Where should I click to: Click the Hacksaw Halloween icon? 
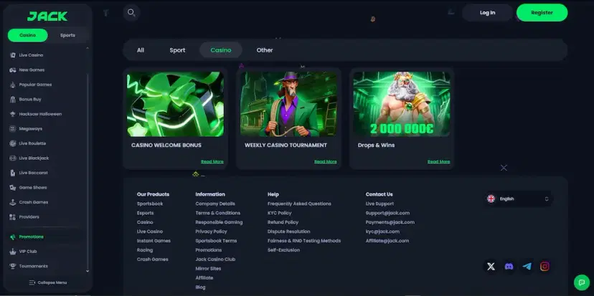click(x=13, y=114)
